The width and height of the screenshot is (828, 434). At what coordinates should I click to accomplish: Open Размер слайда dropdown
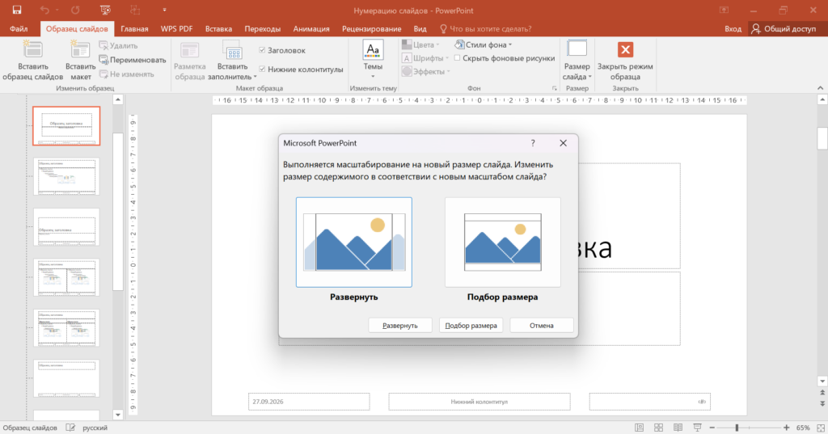[577, 61]
